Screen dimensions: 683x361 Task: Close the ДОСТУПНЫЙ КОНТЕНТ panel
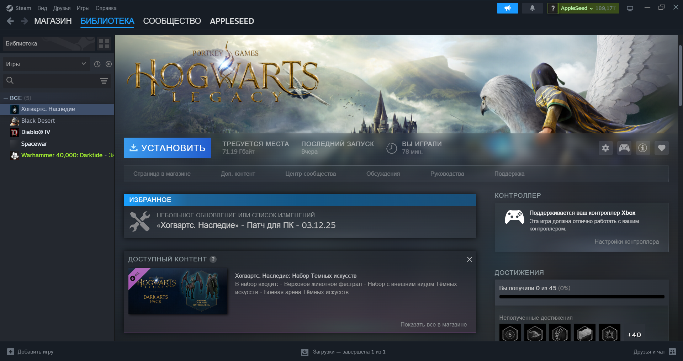[470, 259]
